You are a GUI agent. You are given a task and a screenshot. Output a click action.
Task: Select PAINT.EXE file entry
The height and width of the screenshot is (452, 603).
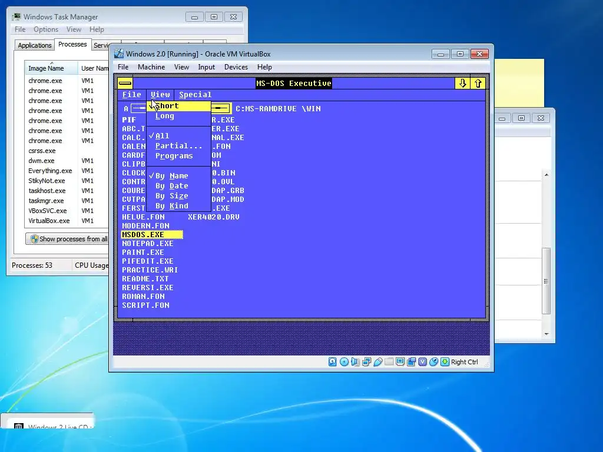pyautogui.click(x=143, y=252)
